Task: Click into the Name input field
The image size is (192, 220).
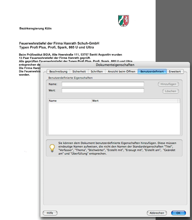Action: coord(103,84)
